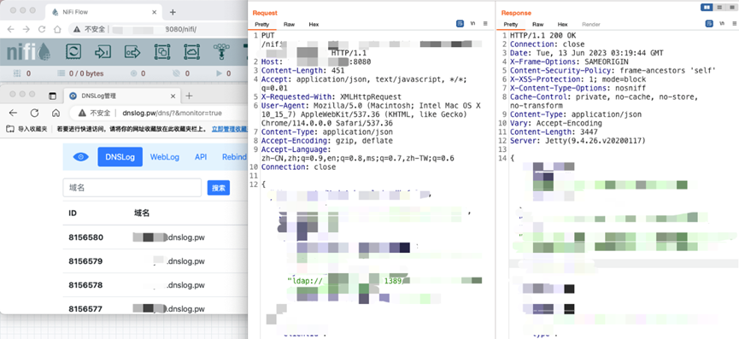This screenshot has height=339, width=739.
Task: Add an Input Port in NiFi toolbar
Action: click(x=103, y=51)
